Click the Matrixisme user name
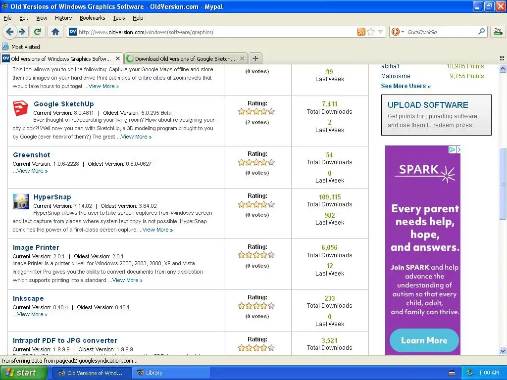The image size is (507, 380). (396, 76)
